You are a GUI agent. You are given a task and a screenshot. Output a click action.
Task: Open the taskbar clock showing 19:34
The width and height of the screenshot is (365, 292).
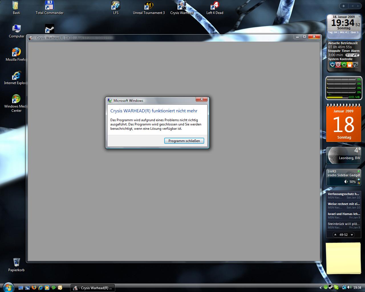[x=357, y=288]
